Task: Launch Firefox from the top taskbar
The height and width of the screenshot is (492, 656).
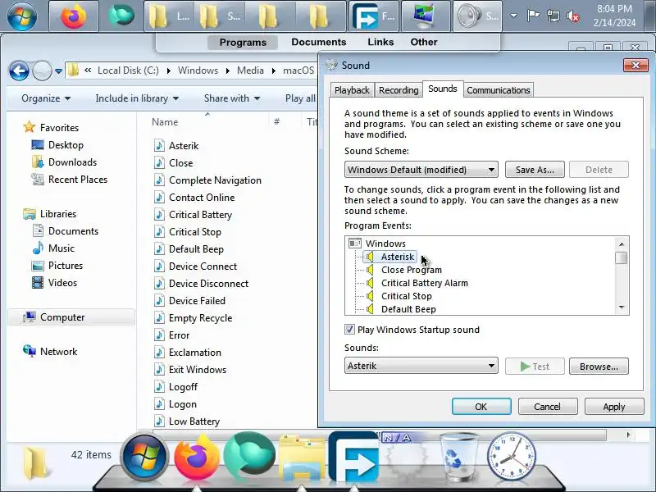Action: (x=74, y=16)
